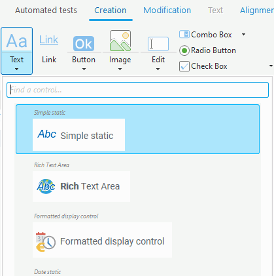This screenshot has height=276, width=274.
Task: Click the Combo Box control icon
Action: [x=184, y=35]
